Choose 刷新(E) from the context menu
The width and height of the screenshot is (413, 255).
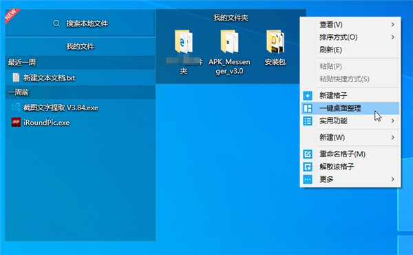point(350,50)
